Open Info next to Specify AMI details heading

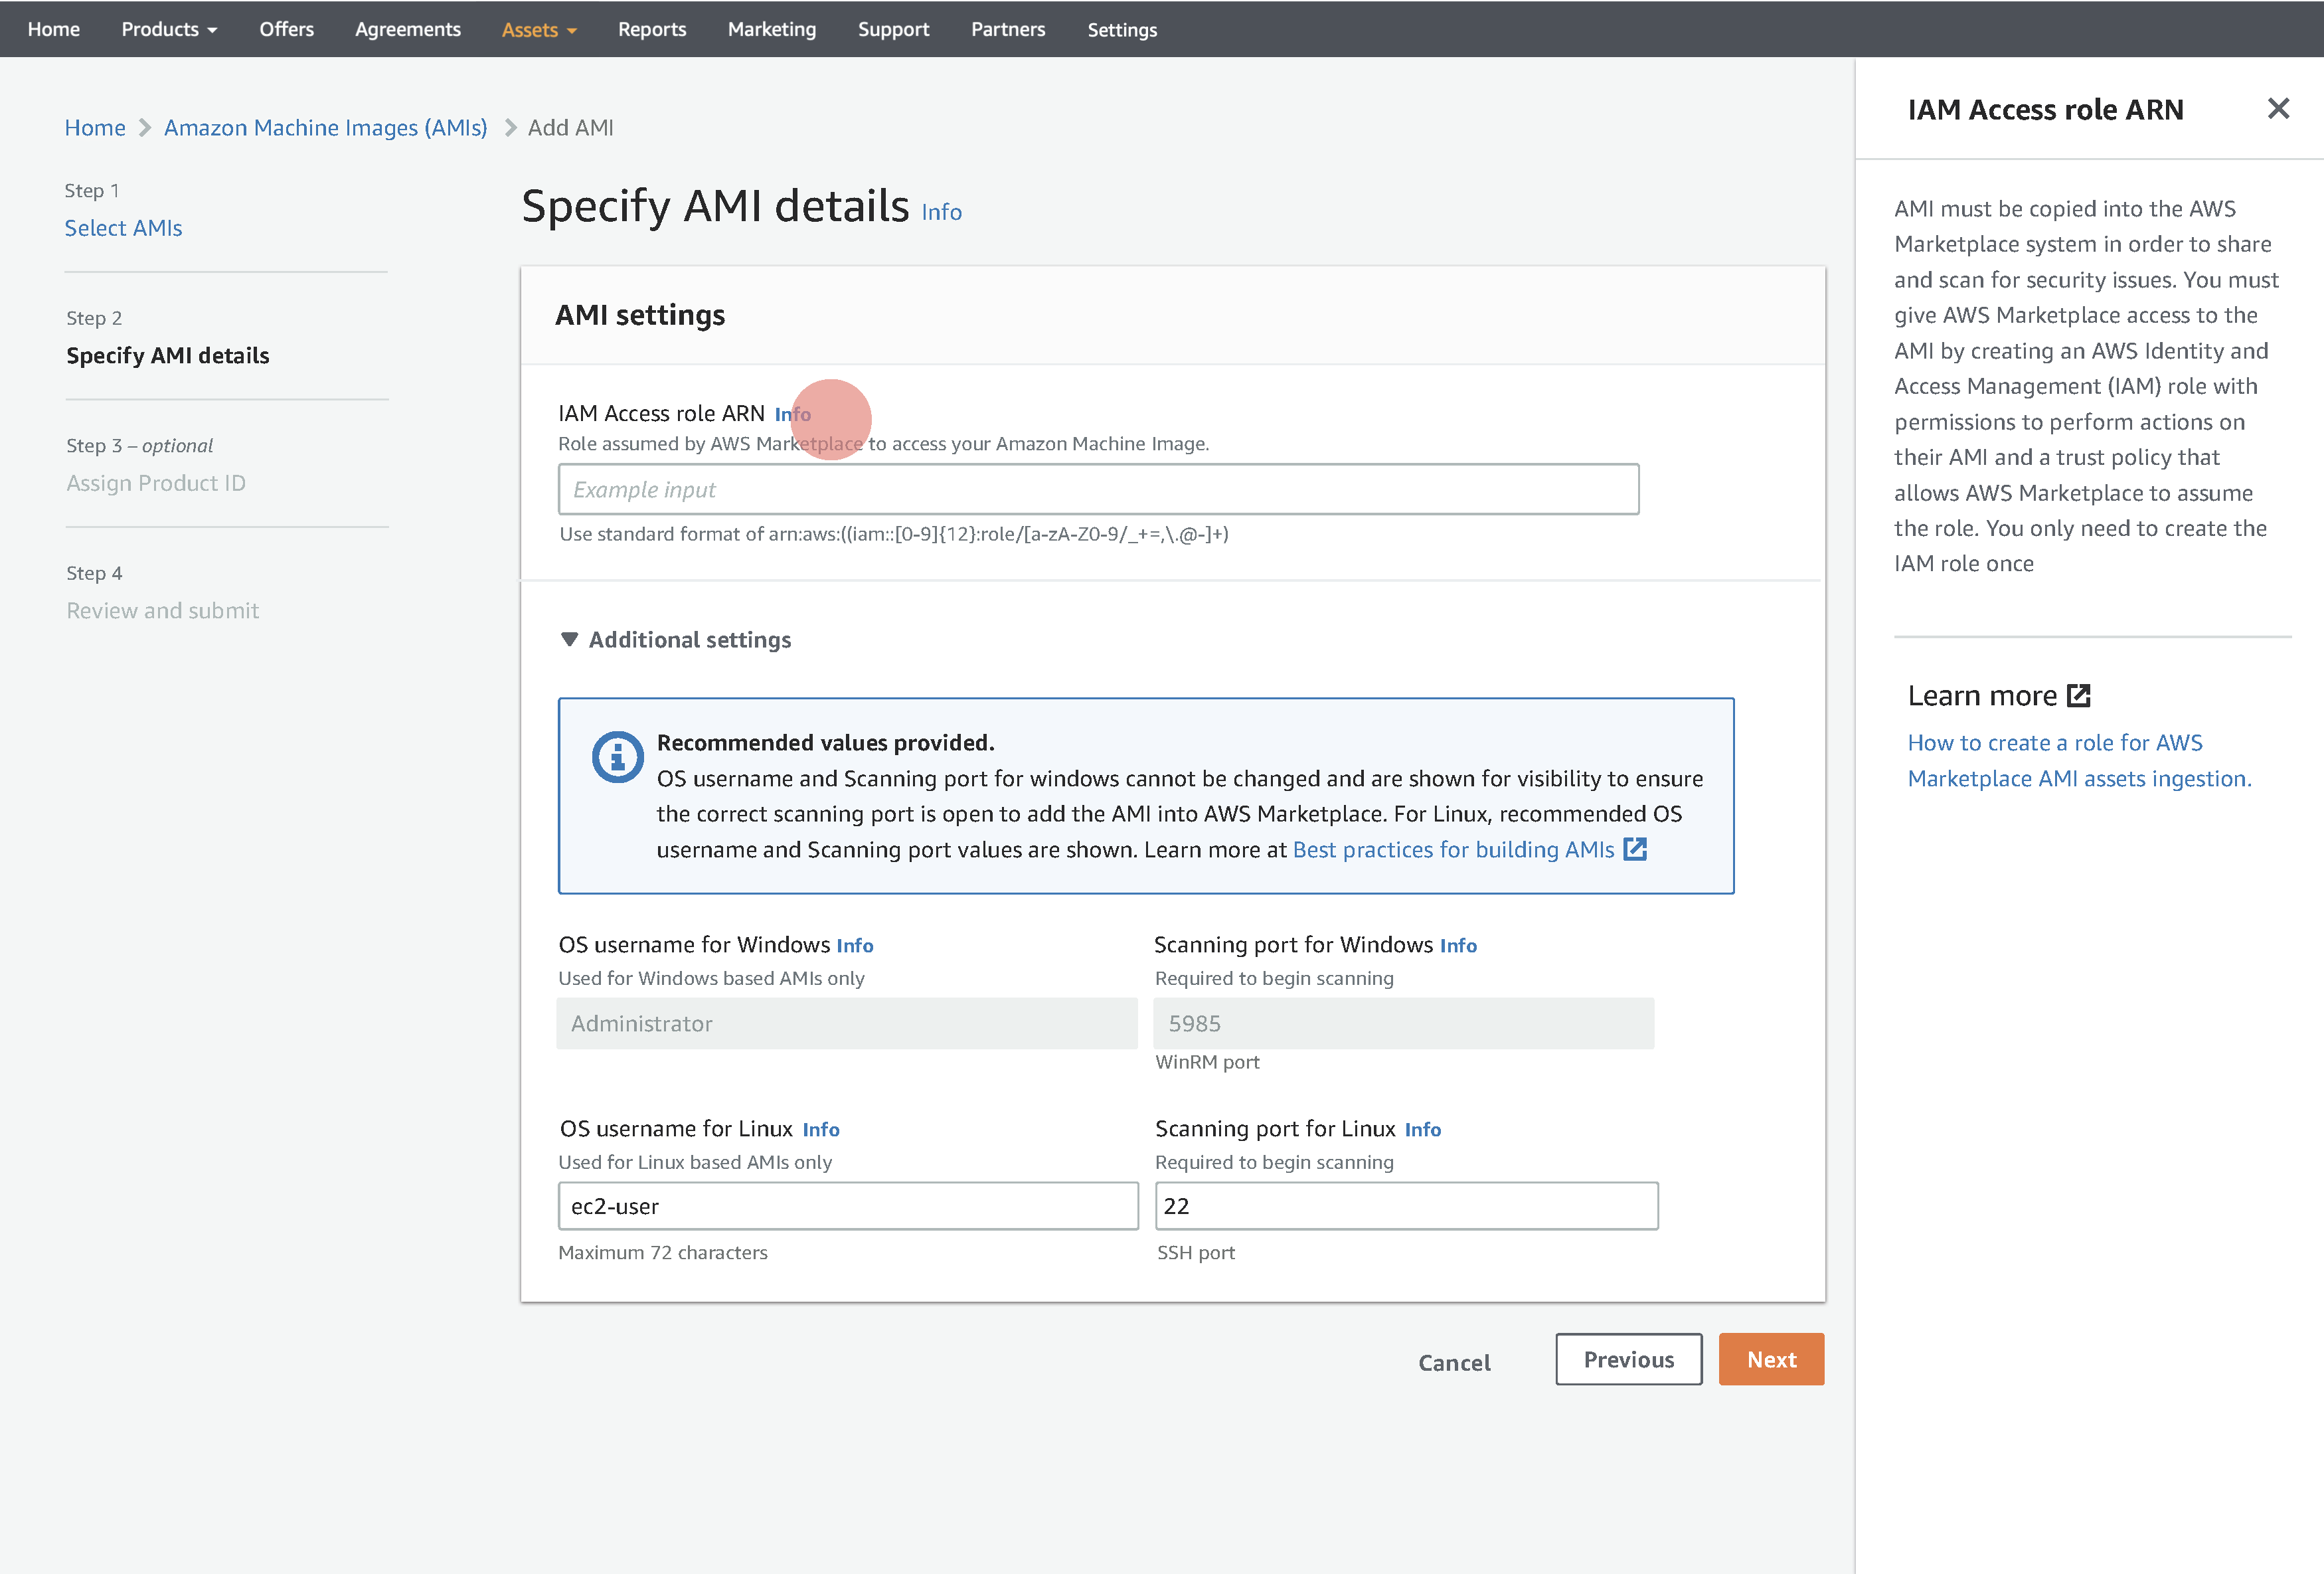[x=940, y=212]
